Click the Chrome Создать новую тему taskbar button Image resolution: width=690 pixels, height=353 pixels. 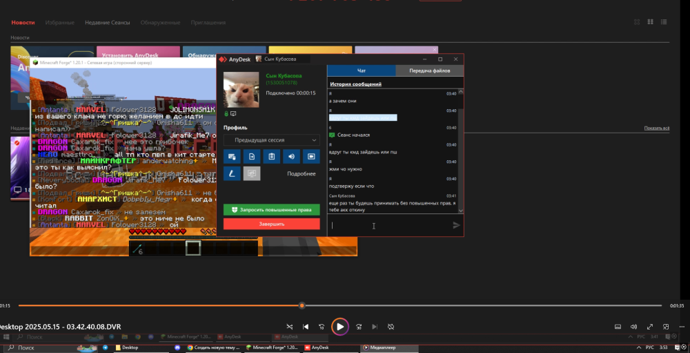click(213, 347)
